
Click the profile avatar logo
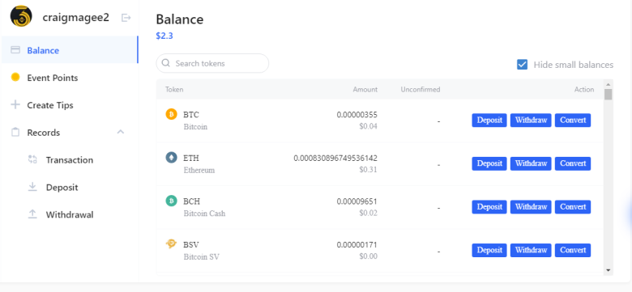point(21,16)
